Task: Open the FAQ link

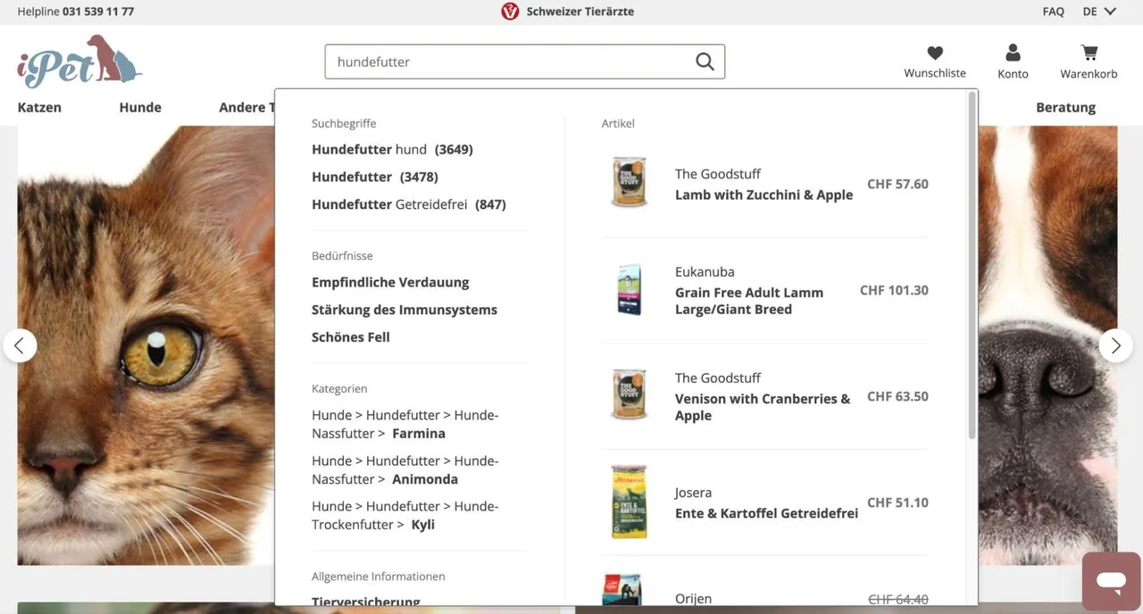Action: point(1053,12)
